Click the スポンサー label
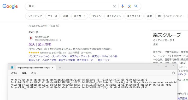Image resolution: width=188 pixels, height=100 pixels. pos(34,32)
